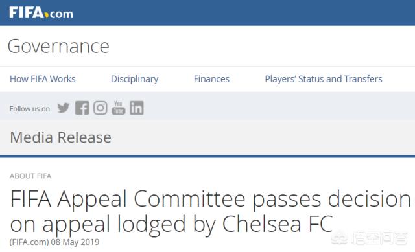This screenshot has height=252, width=415.
Task: Visit FIFA's Instagram via camera icon
Action: (x=101, y=108)
